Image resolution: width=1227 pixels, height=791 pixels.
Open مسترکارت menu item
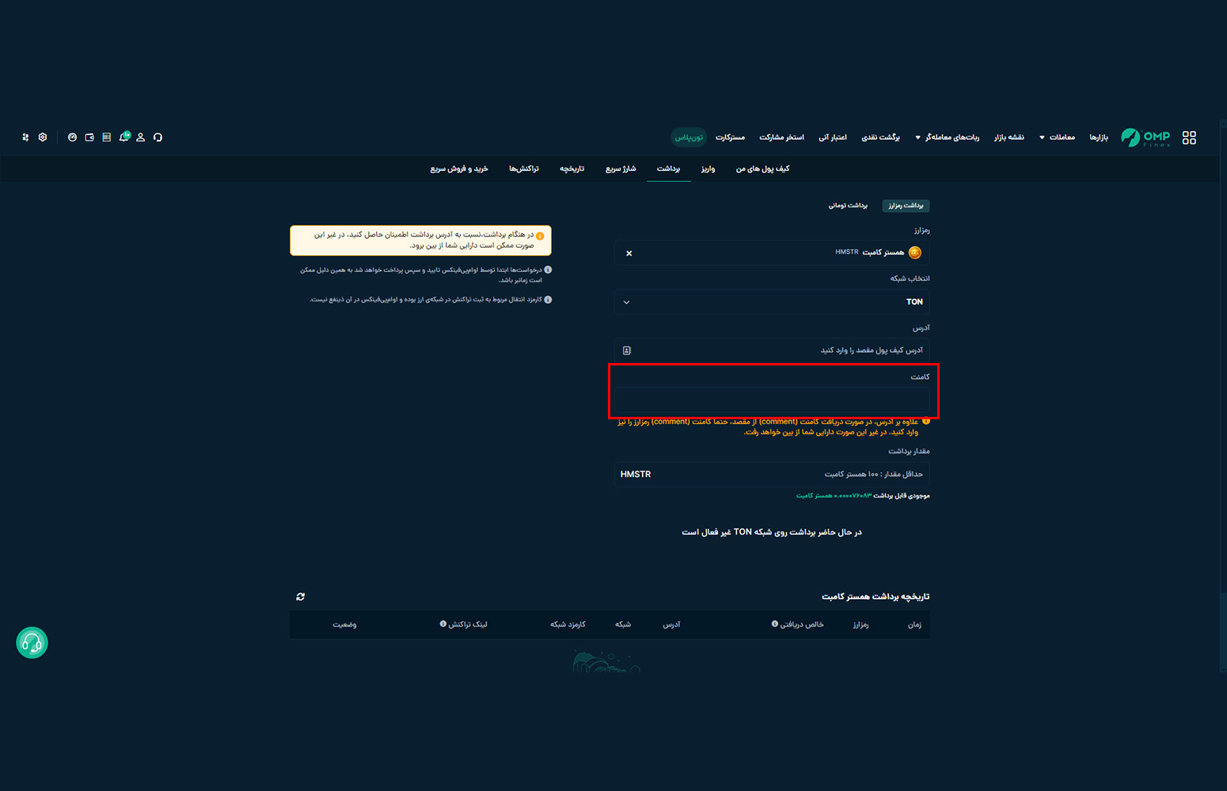[x=730, y=138]
